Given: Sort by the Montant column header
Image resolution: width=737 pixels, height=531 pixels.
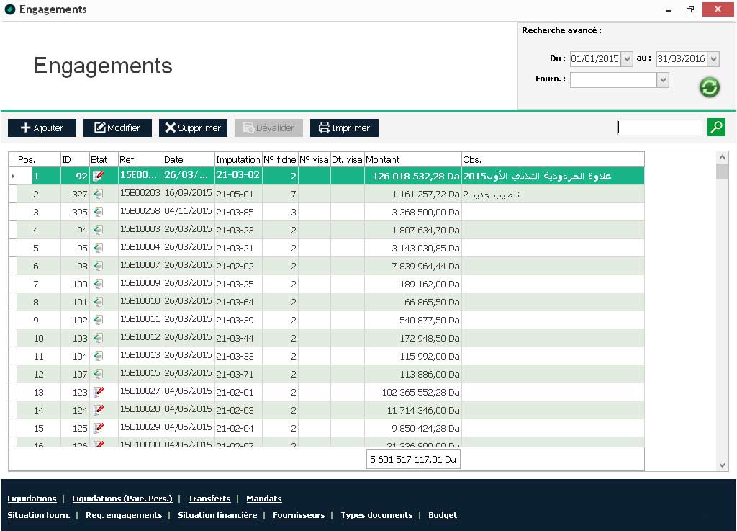Looking at the screenshot, I should (412, 159).
